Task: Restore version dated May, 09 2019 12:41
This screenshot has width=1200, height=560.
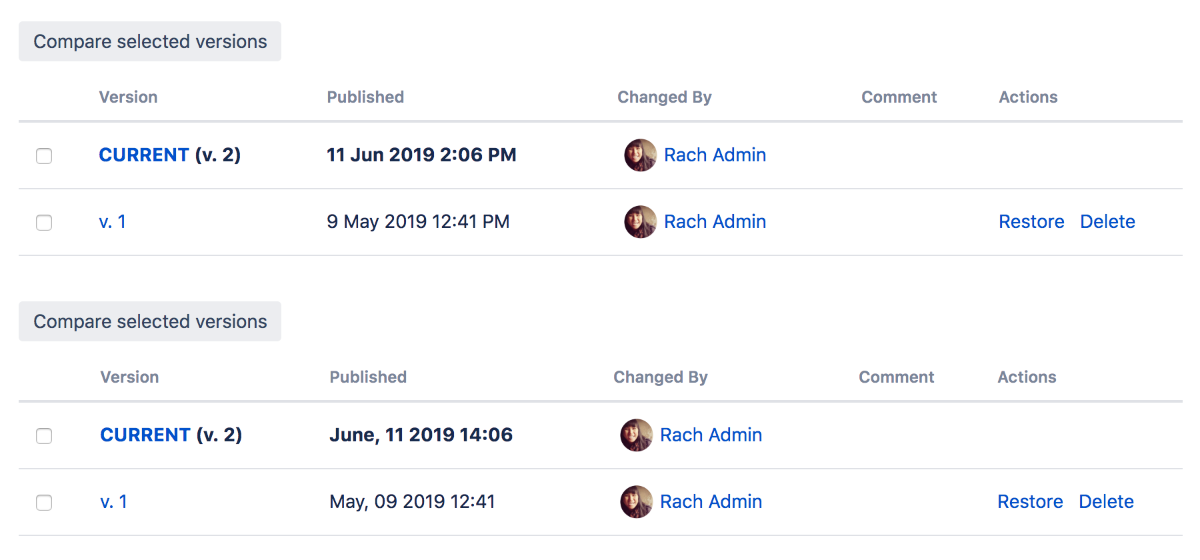Action: pos(1029,502)
